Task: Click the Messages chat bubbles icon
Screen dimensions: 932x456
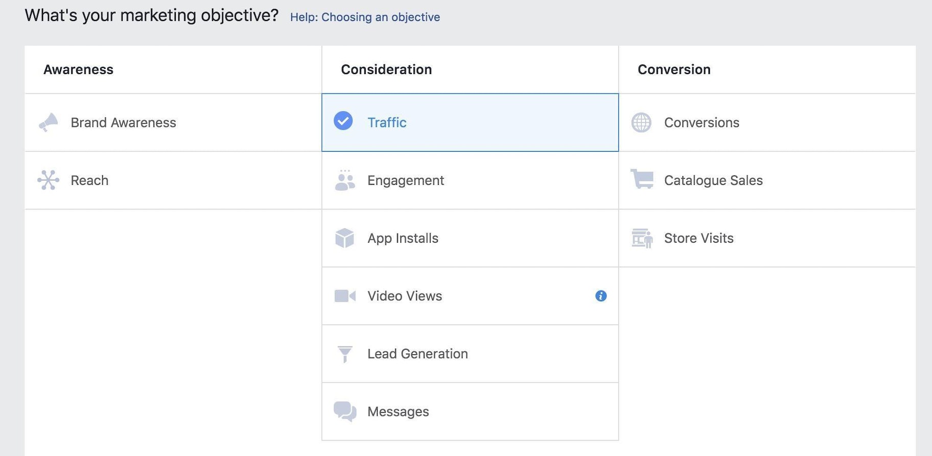Action: (x=345, y=411)
